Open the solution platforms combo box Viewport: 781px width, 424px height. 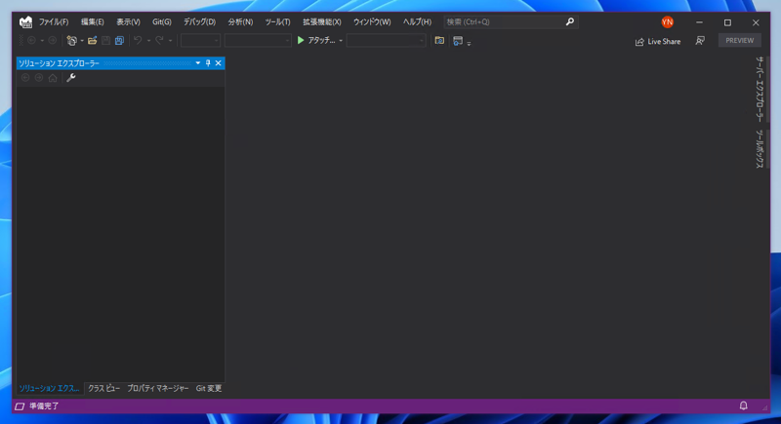(258, 40)
